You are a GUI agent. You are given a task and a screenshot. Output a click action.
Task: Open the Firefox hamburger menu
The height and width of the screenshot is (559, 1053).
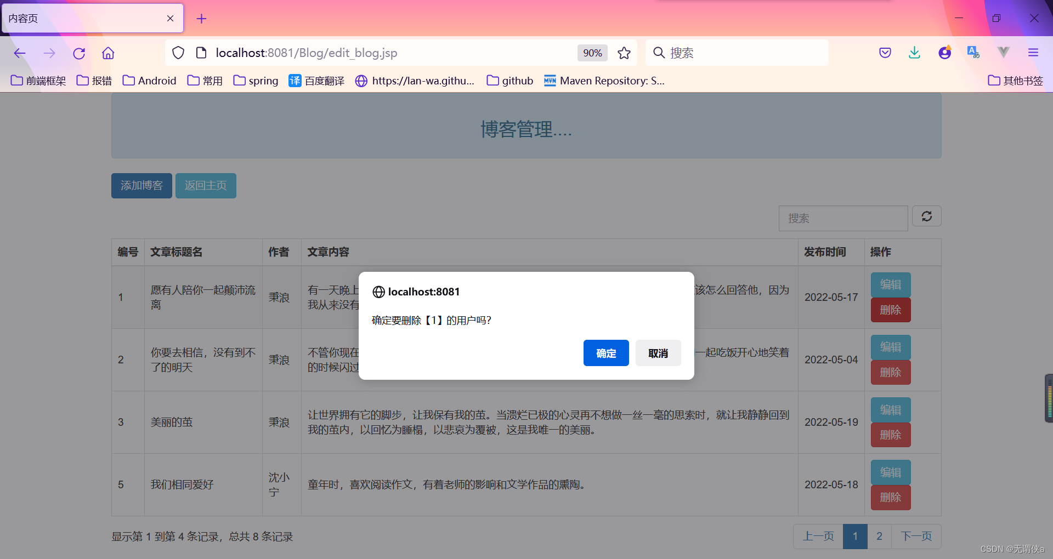1033,53
